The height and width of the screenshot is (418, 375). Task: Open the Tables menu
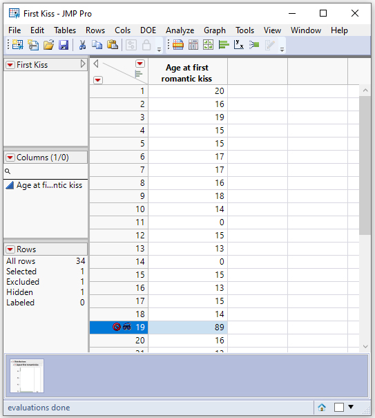click(65, 30)
